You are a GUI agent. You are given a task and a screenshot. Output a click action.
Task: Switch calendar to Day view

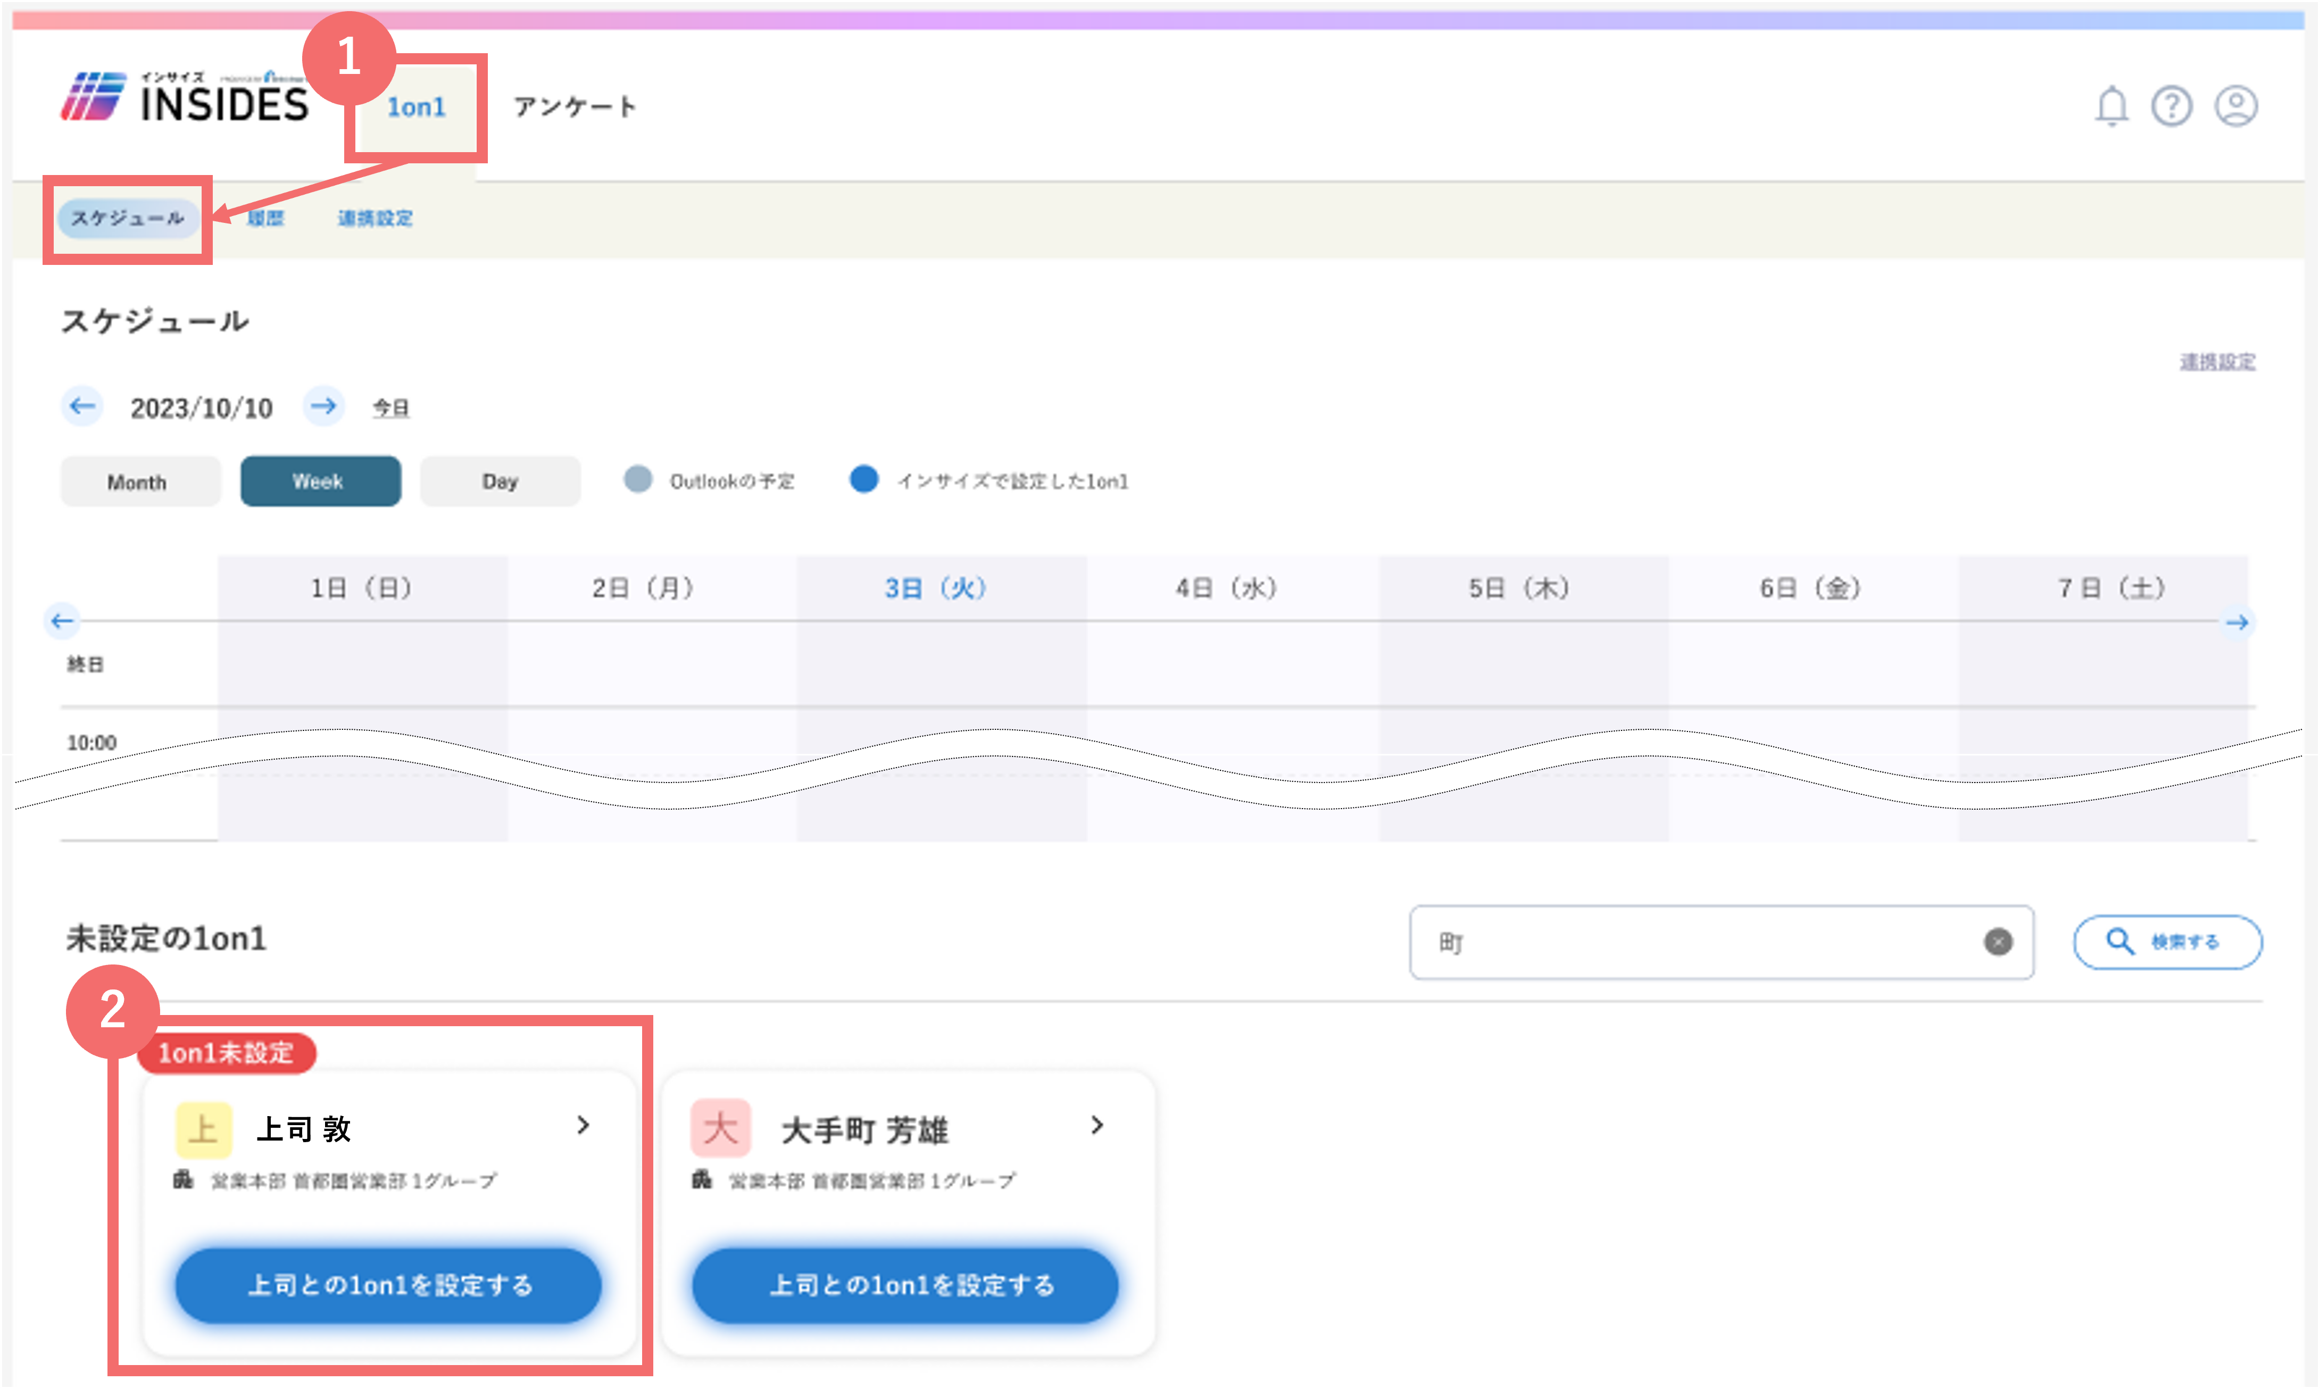coord(501,481)
